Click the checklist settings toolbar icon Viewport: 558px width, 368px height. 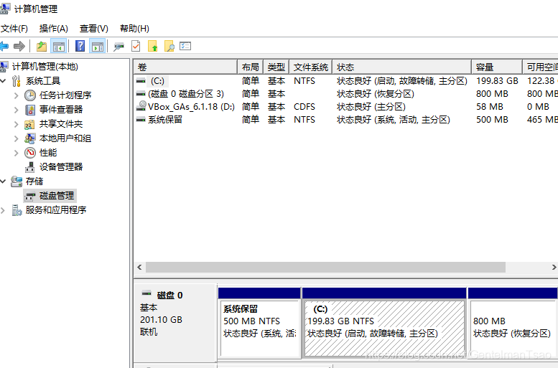(x=185, y=46)
